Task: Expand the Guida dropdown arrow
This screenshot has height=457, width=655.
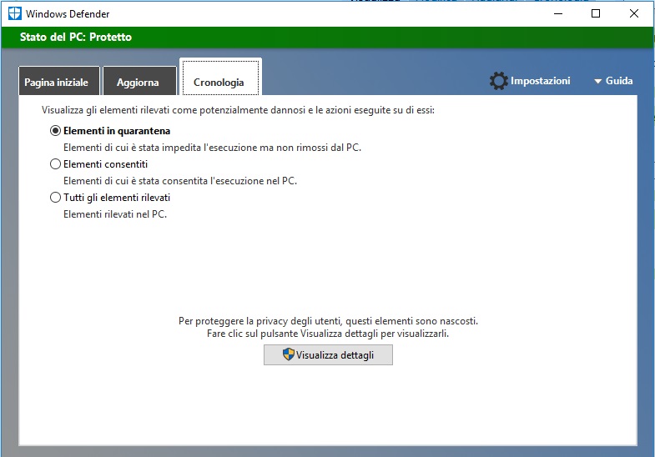Action: click(x=597, y=82)
